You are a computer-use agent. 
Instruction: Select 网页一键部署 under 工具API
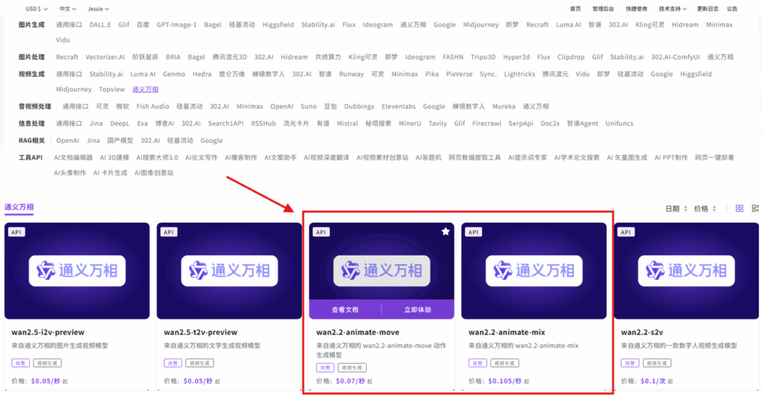coord(714,158)
